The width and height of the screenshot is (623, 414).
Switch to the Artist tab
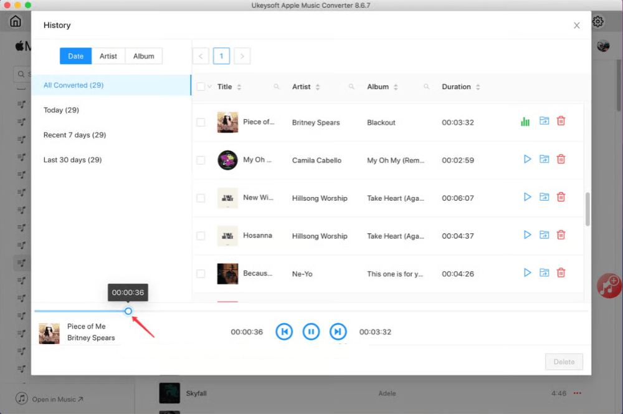coord(108,56)
